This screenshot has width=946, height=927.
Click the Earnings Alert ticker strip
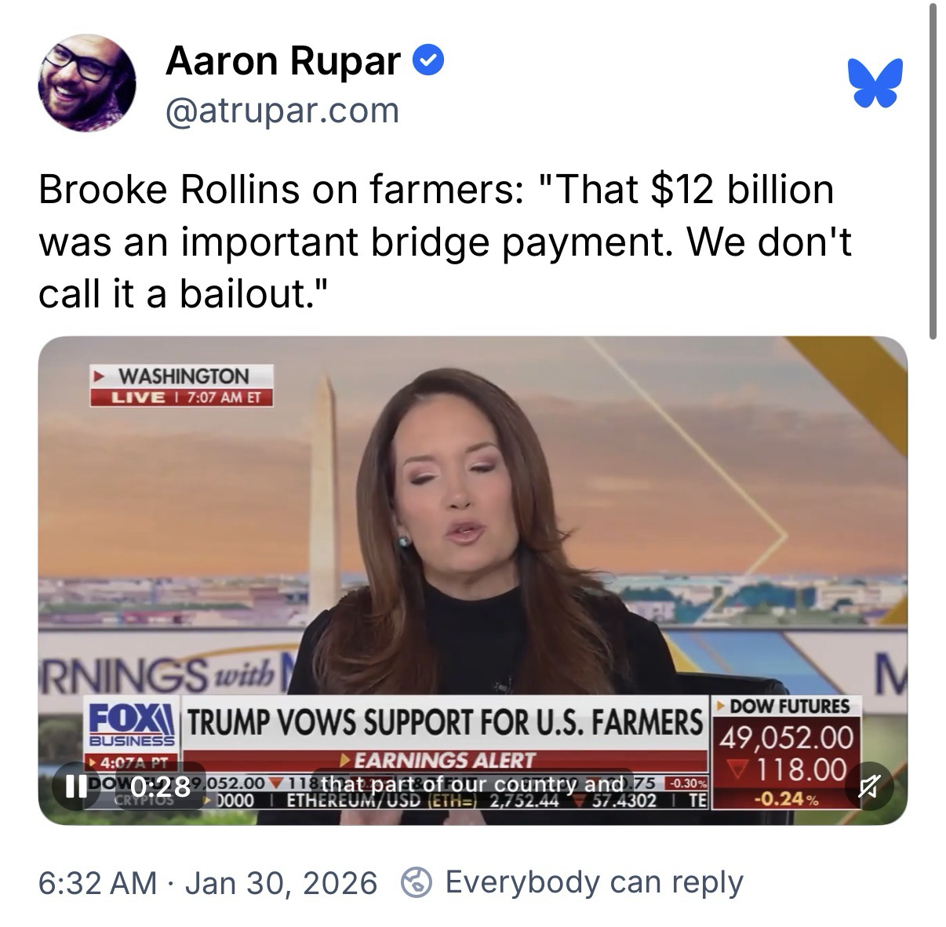coord(444,760)
